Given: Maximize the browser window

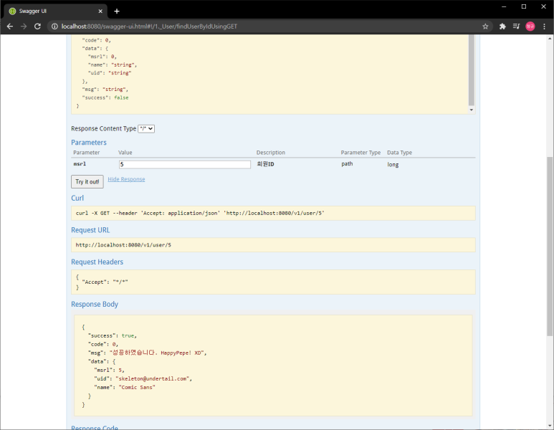Looking at the screenshot, I should (x=524, y=6).
